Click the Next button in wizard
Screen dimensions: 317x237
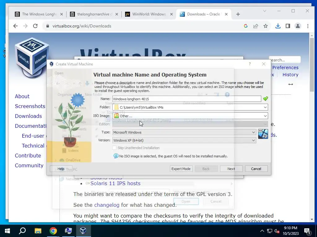pos(231,169)
